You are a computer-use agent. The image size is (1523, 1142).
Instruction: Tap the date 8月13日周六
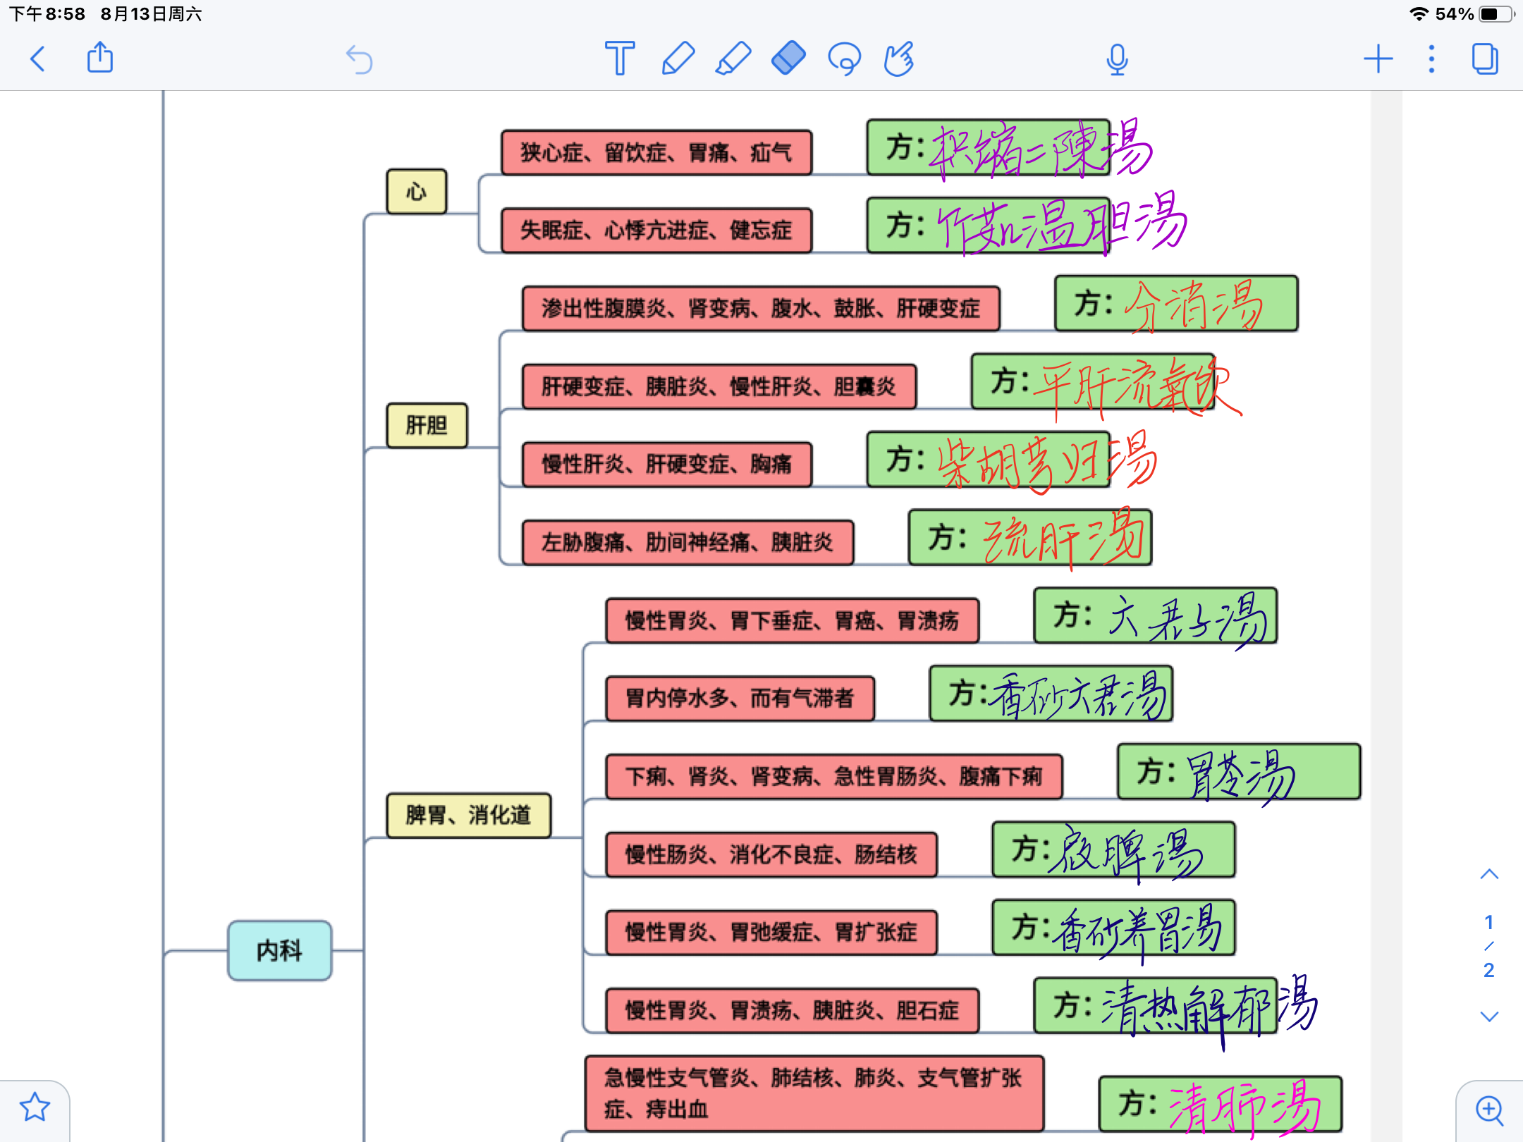click(151, 14)
